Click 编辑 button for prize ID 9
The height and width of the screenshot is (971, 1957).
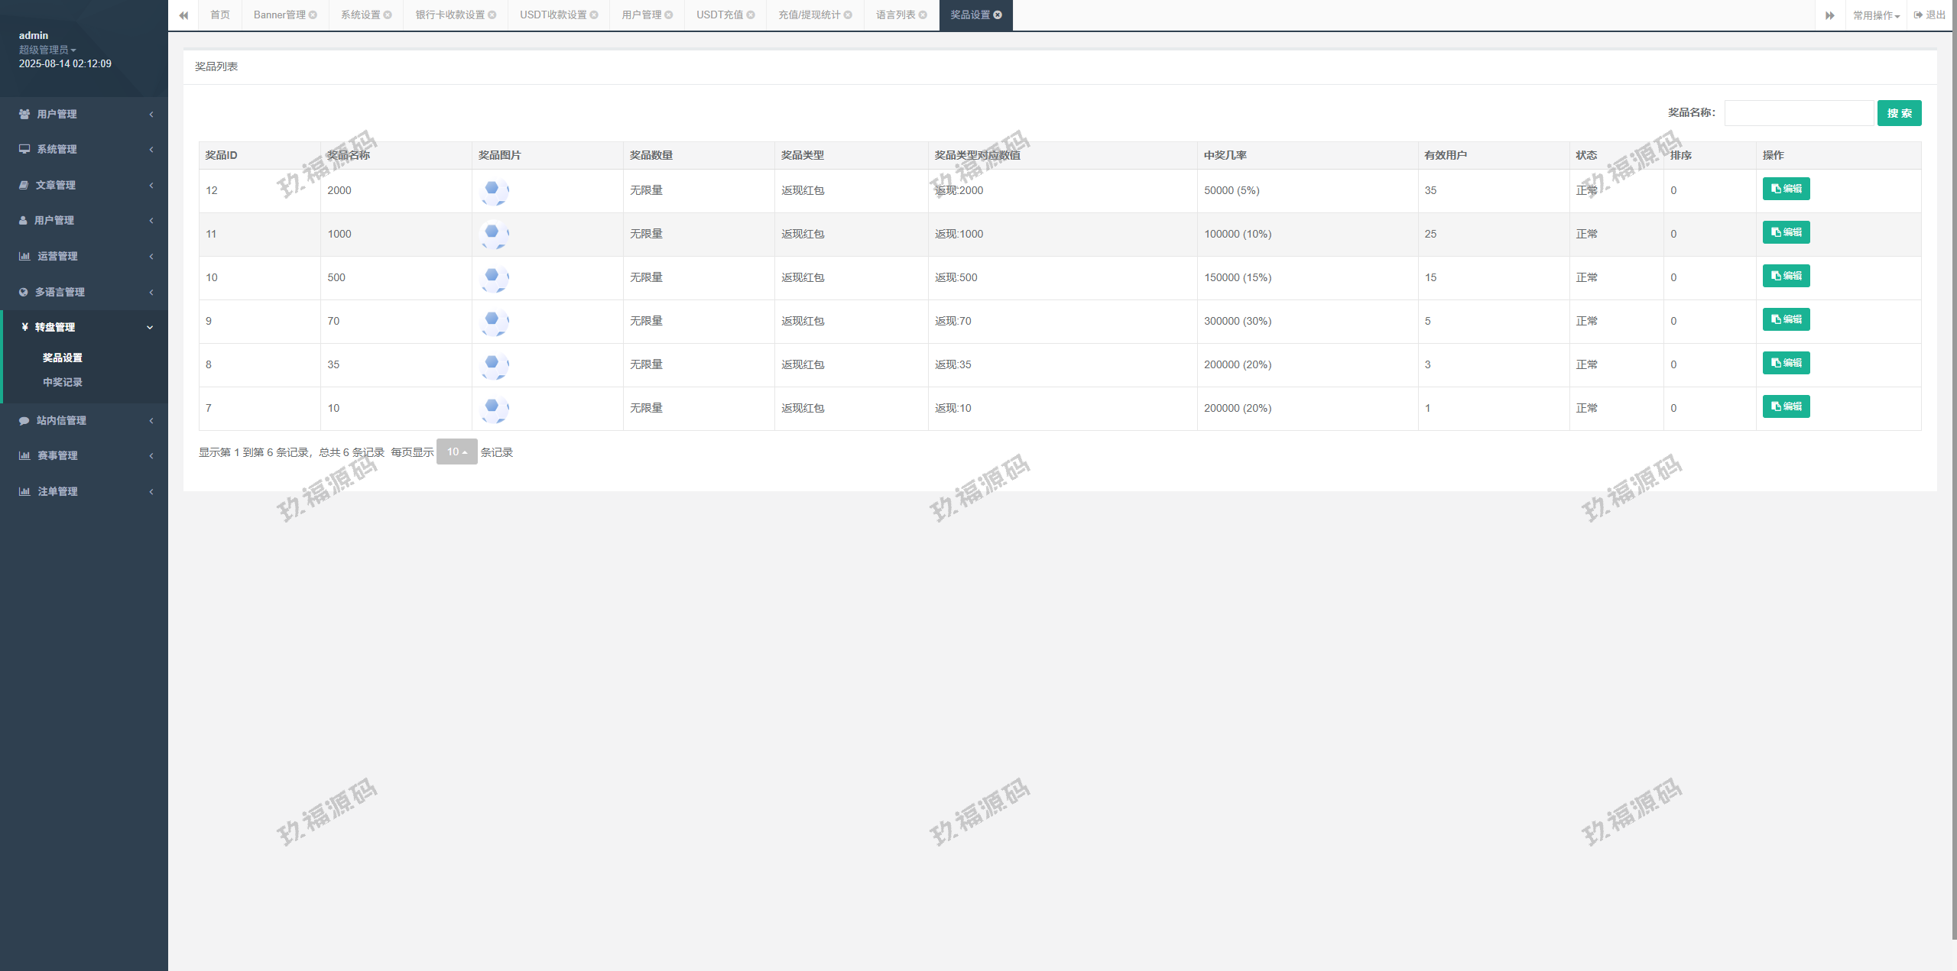coord(1786,319)
